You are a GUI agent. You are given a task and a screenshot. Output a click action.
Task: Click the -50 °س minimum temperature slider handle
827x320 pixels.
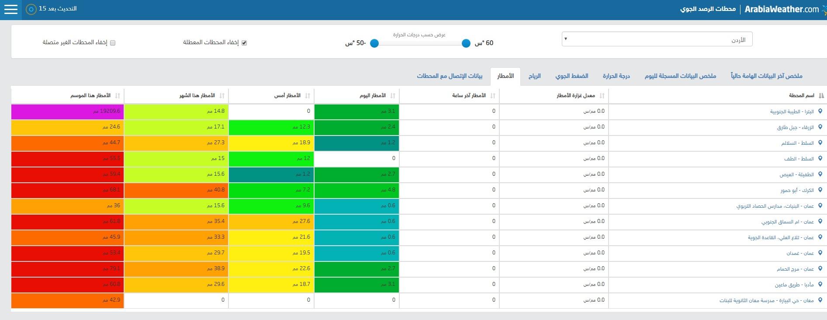point(374,43)
